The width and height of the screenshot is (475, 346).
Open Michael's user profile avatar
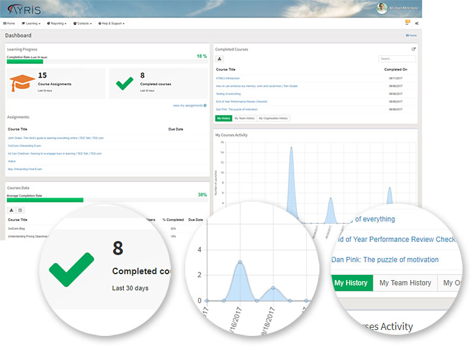coord(382,8)
